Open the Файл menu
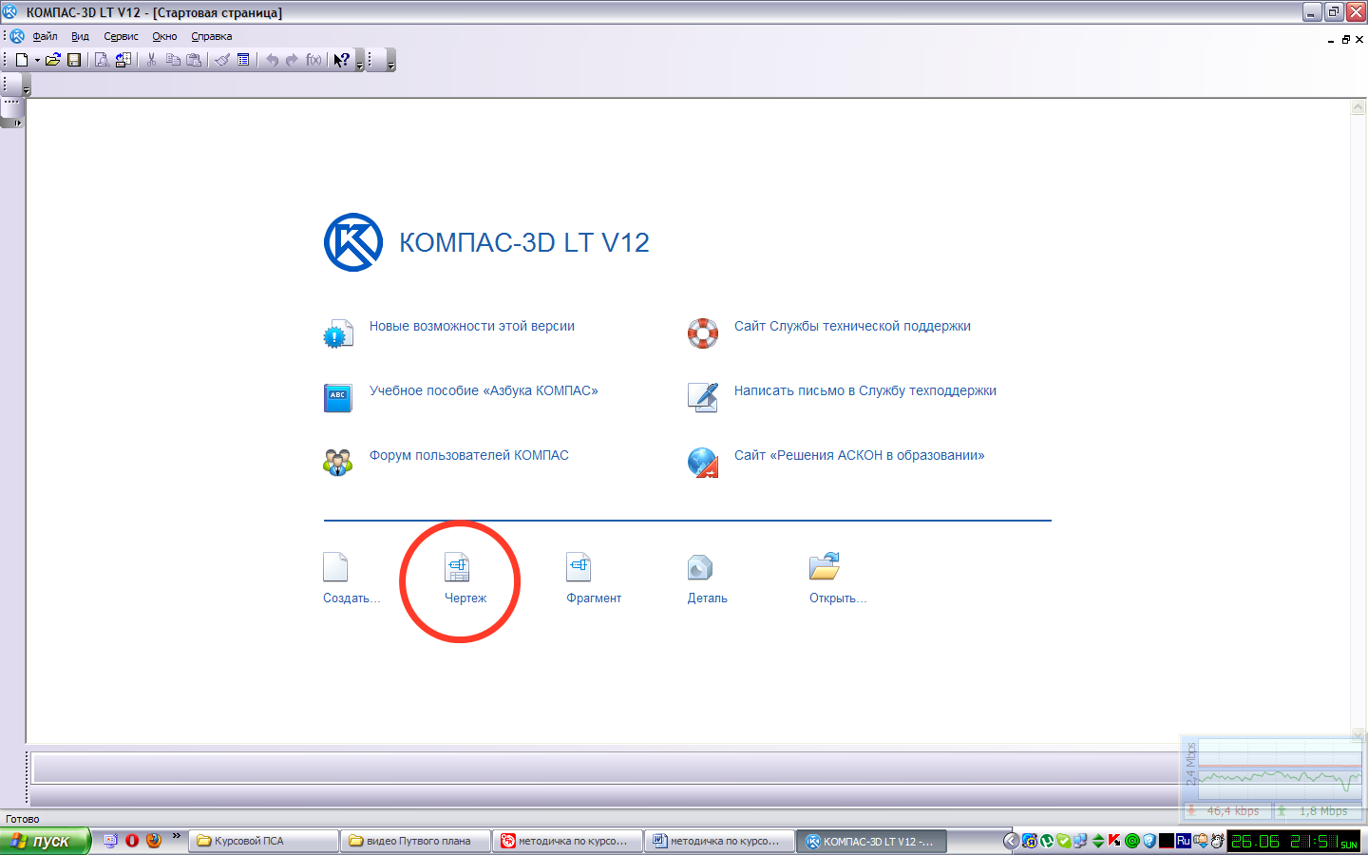1368x855 pixels. point(45,36)
